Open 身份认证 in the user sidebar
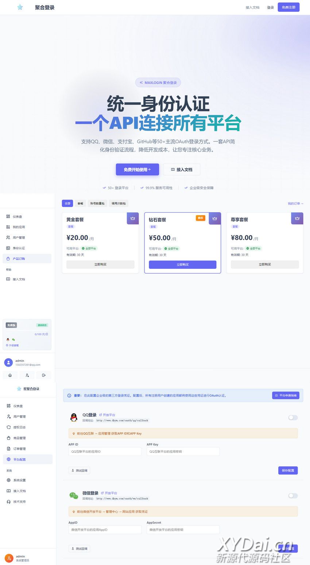The height and width of the screenshot is (565, 310). click(x=19, y=248)
